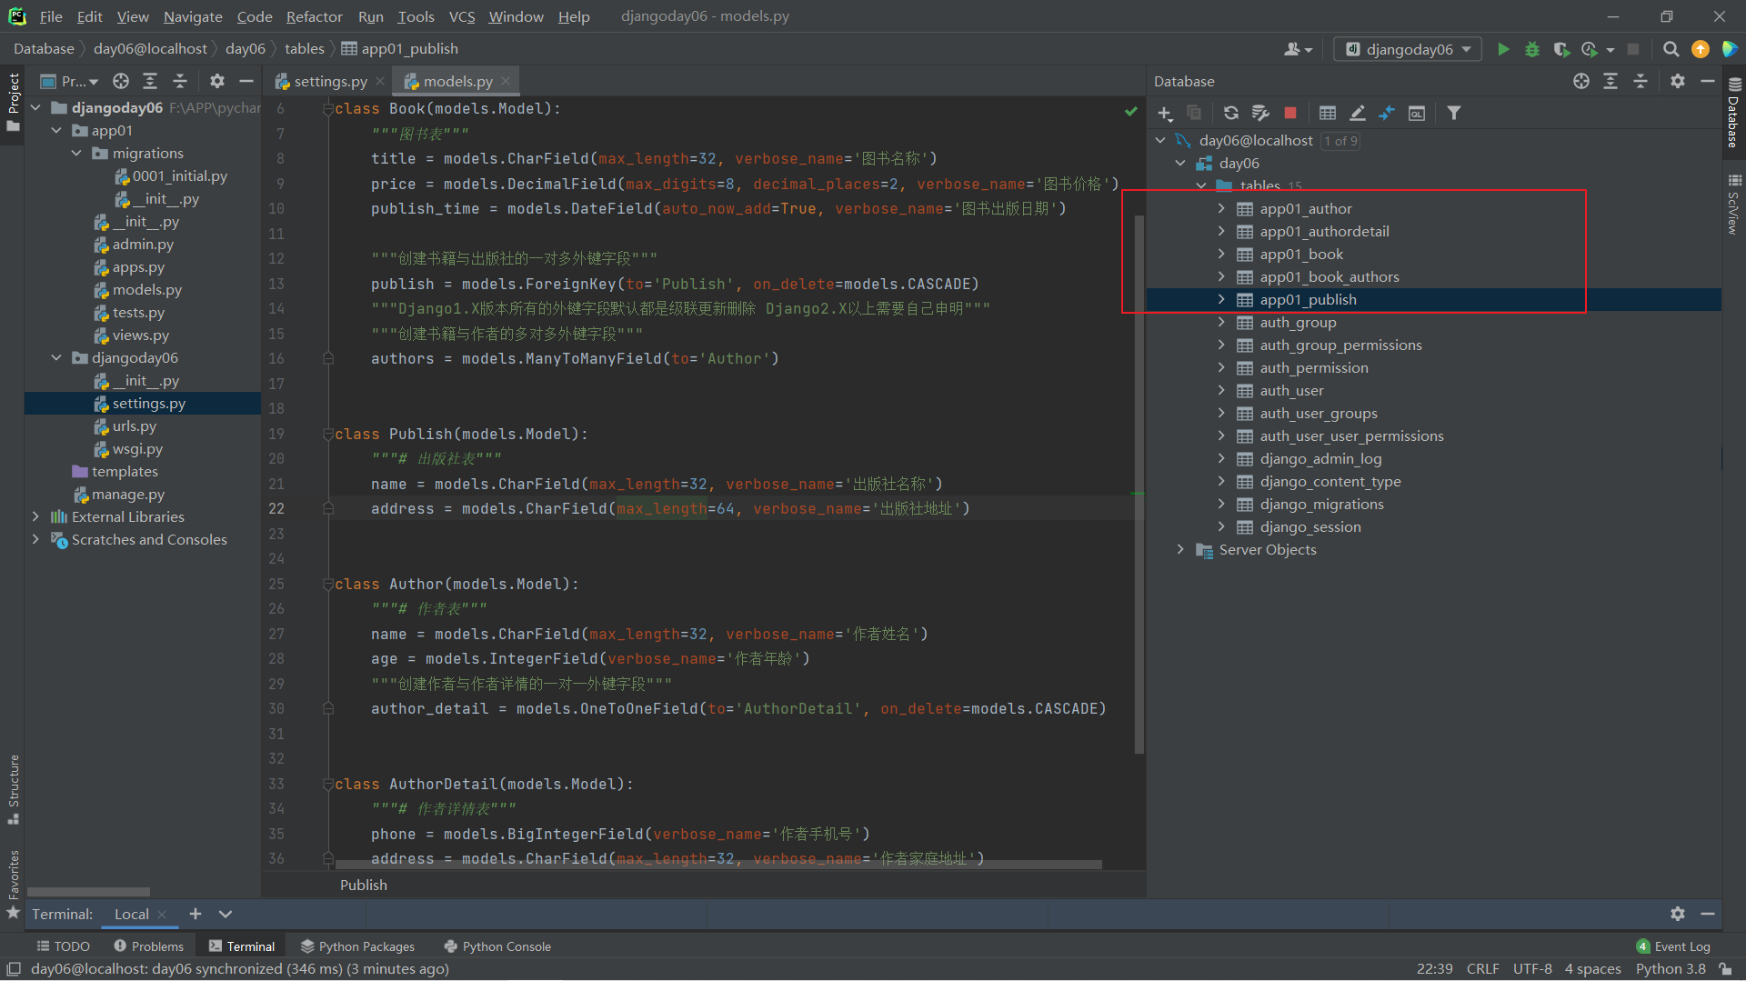The height and width of the screenshot is (981, 1746).
Task: Open Data Source Properties wrench icon
Action: point(1260,113)
